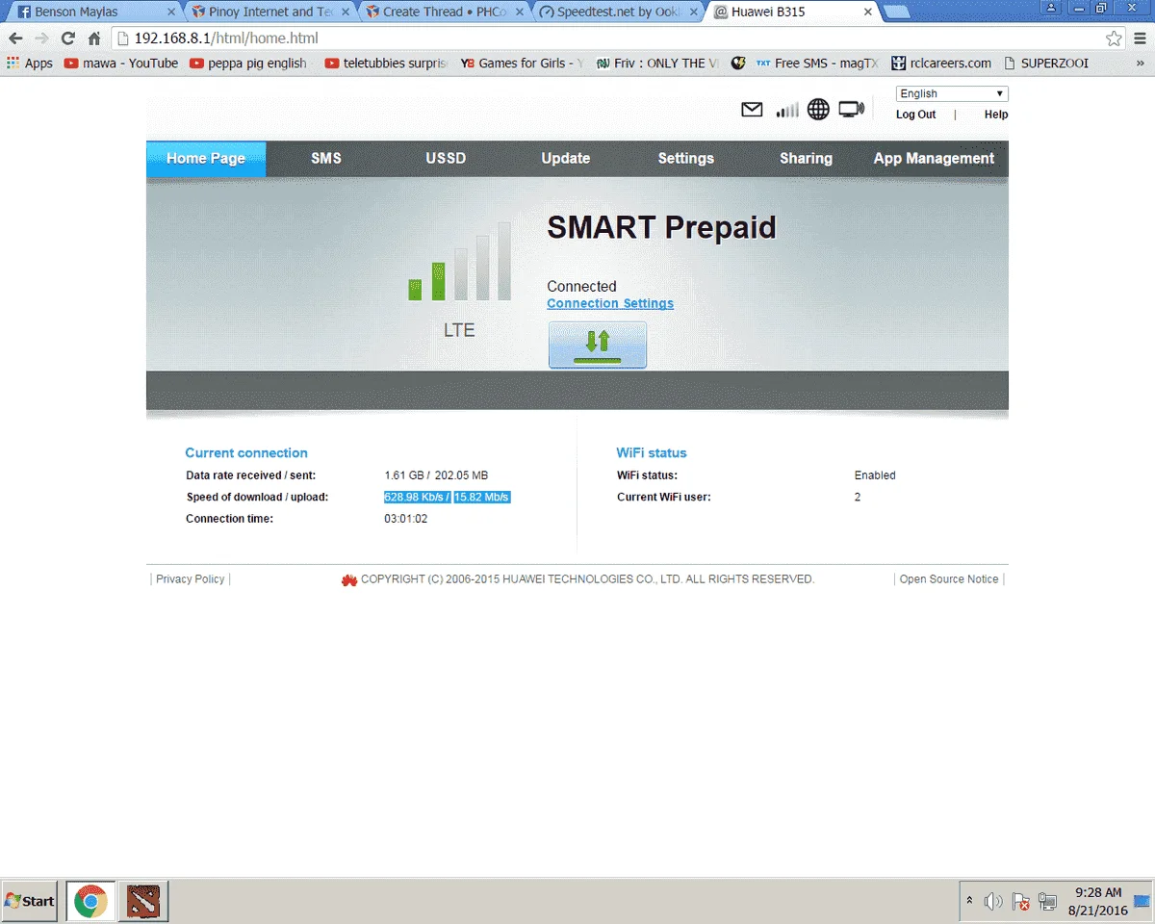Open the SMS menu tab
The image size is (1155, 924).
tap(326, 159)
